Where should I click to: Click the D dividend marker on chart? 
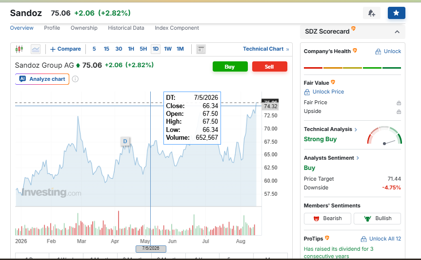(125, 141)
